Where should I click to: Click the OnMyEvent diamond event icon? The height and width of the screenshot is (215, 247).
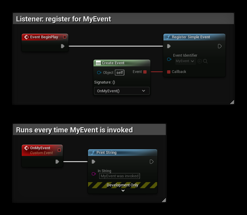point(27,148)
